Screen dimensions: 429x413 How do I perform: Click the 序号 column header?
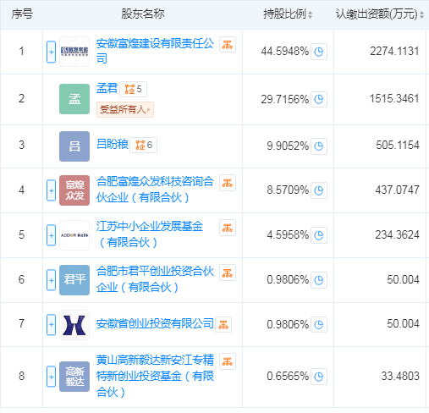click(22, 14)
